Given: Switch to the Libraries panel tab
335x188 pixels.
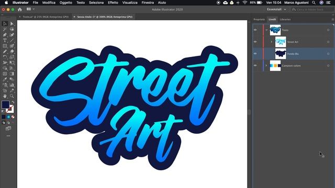Looking at the screenshot, I should (285, 19).
